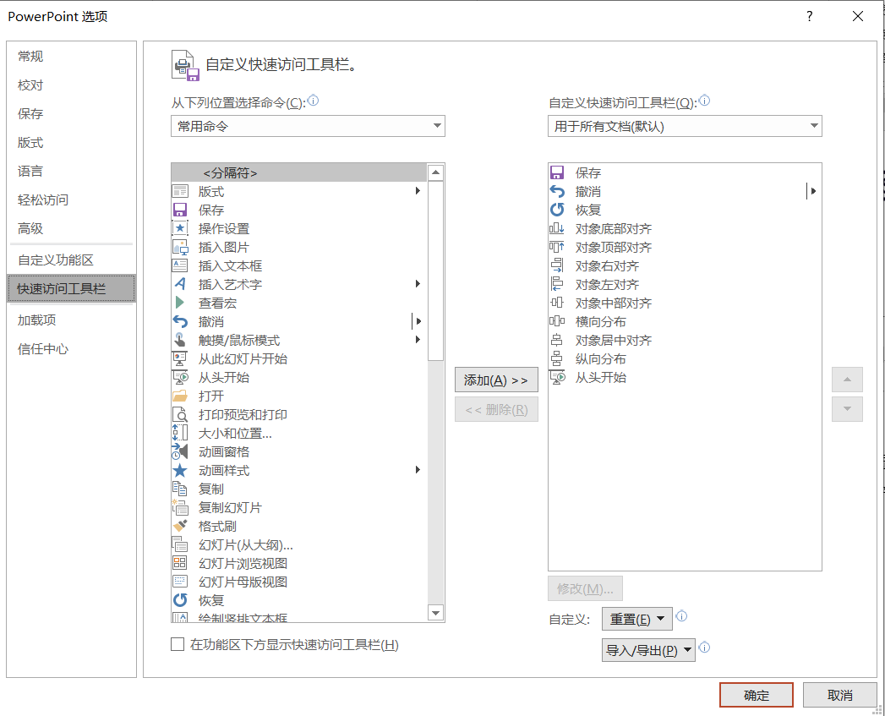Select 对象中部对齐 in the toolbar list
Viewport: 885px width, 716px height.
click(685, 303)
